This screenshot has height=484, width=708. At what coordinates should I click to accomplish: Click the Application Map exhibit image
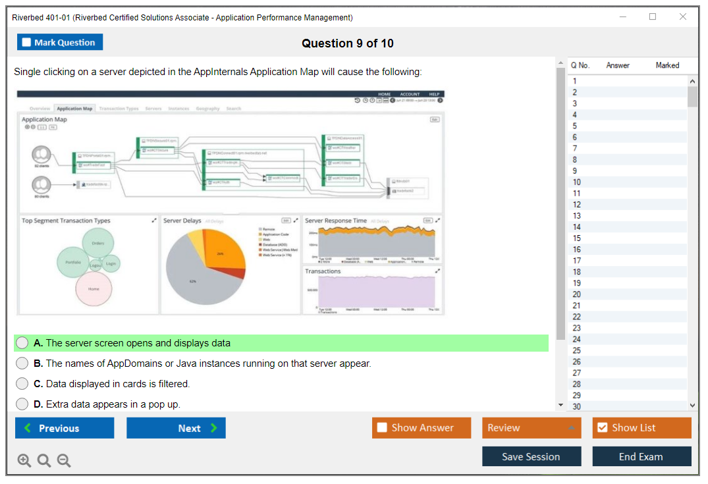(x=231, y=203)
